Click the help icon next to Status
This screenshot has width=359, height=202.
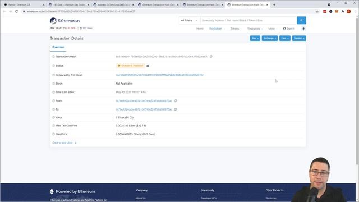(x=54, y=66)
